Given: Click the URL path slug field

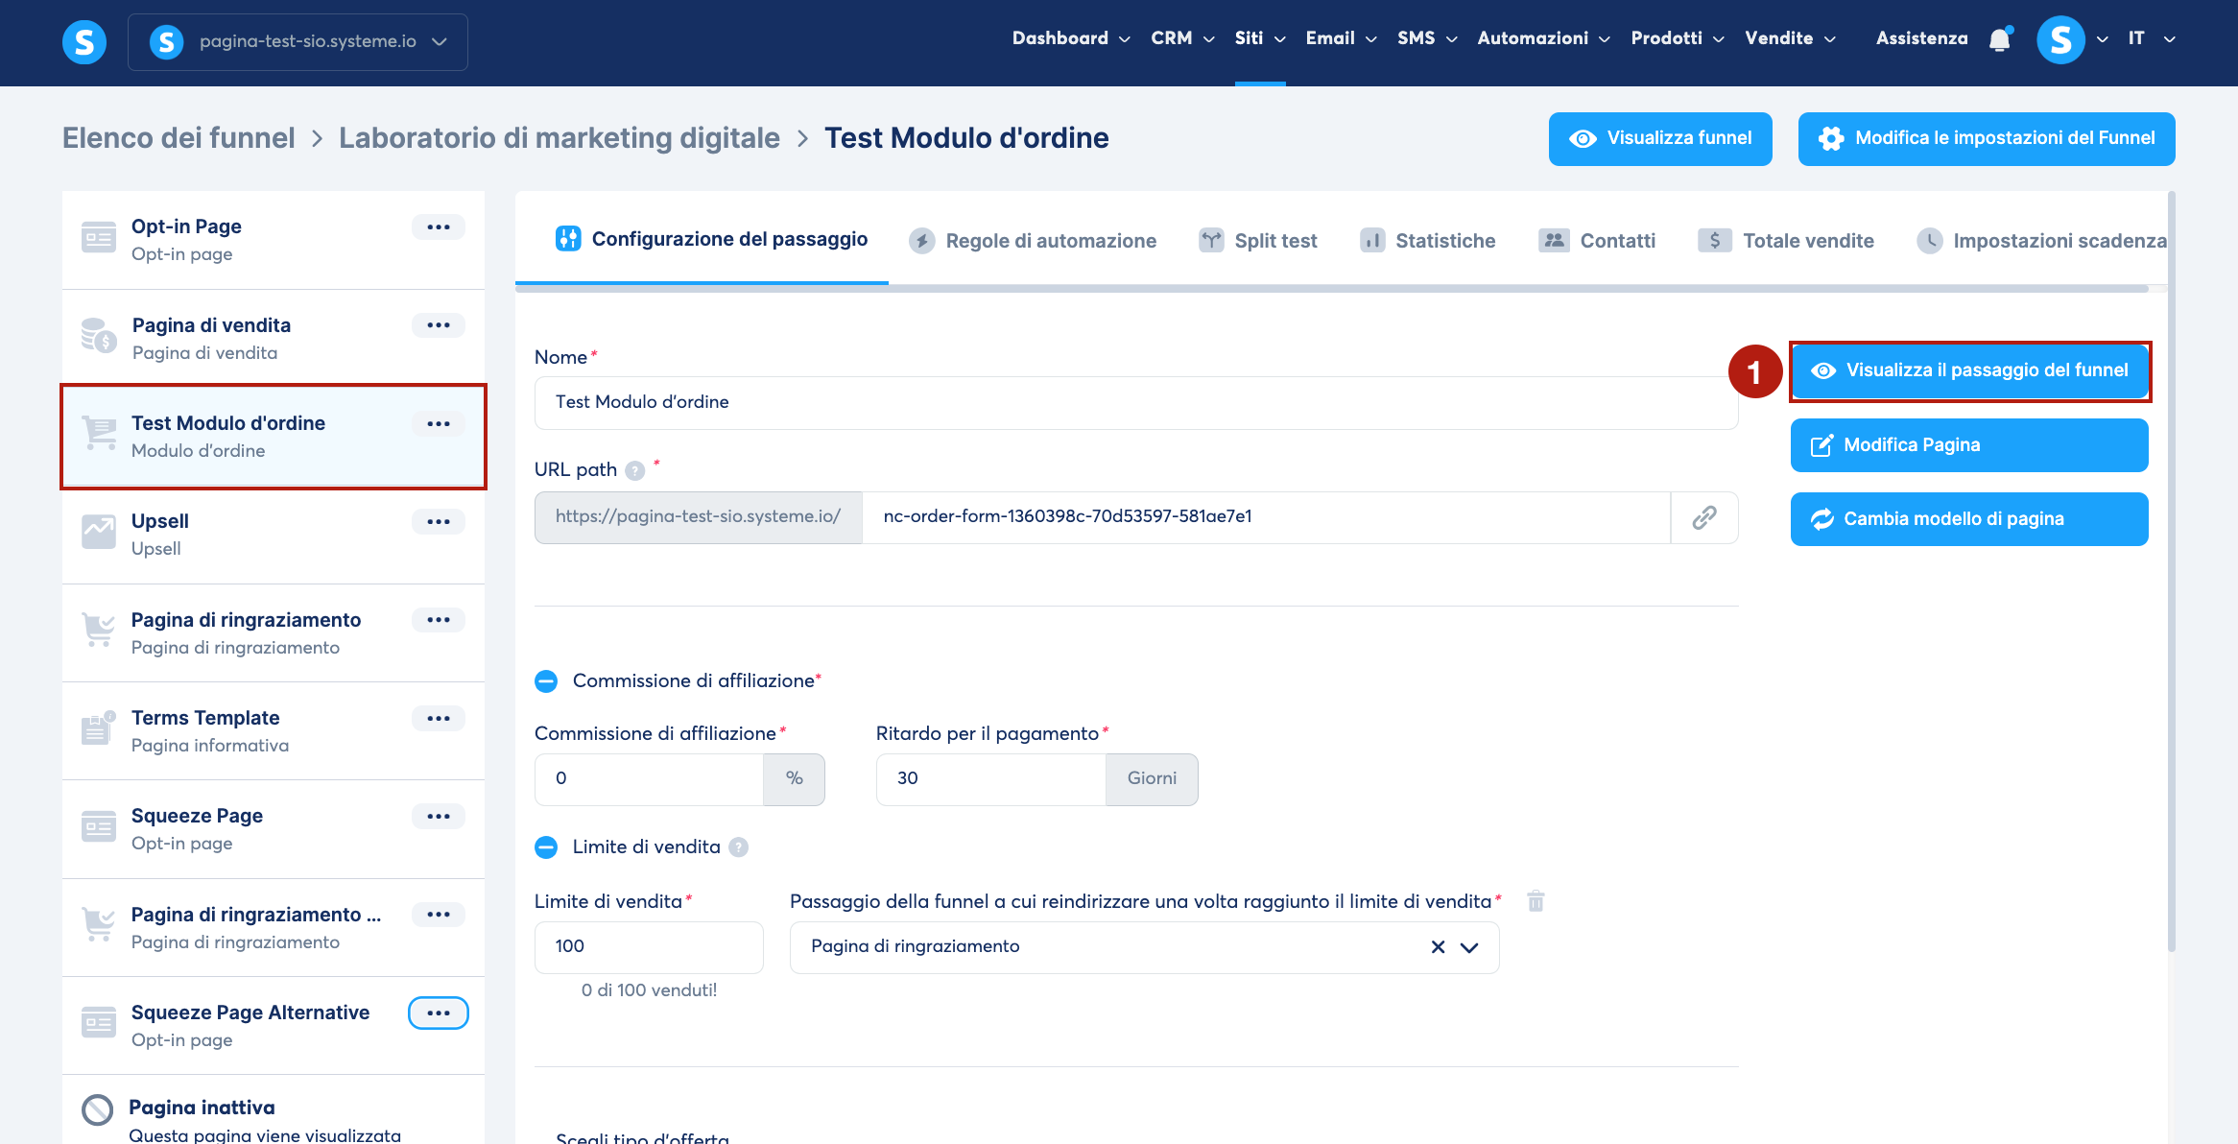Looking at the screenshot, I should point(1266,517).
